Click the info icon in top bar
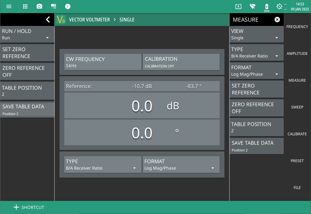The height and width of the screenshot is (214, 311). click(x=68, y=6)
